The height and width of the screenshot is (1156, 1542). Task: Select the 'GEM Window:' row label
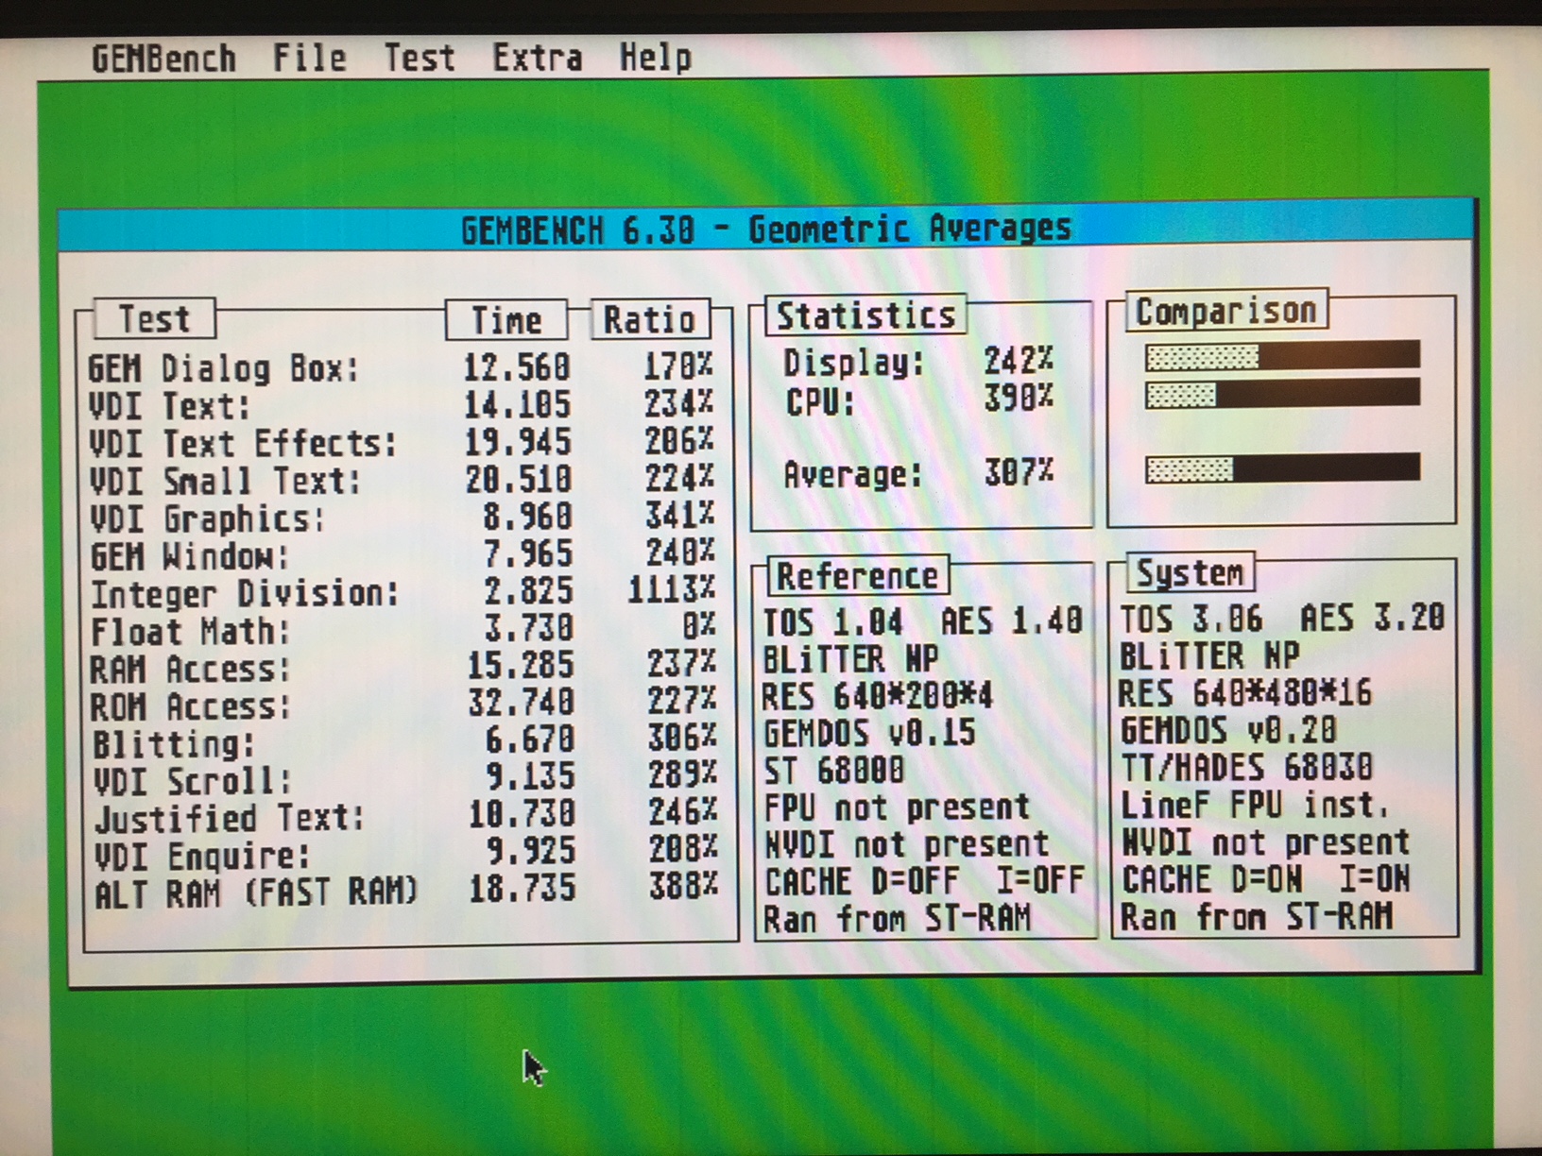click(189, 555)
